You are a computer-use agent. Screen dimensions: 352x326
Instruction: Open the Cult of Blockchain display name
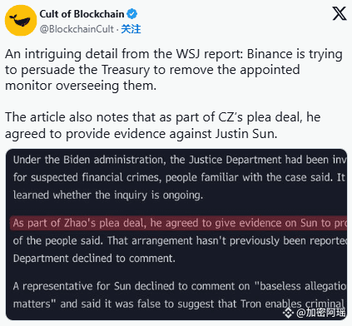tap(82, 14)
